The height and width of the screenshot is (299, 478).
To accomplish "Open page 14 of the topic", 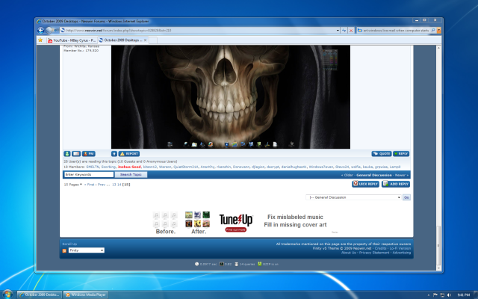I will pos(119,185).
